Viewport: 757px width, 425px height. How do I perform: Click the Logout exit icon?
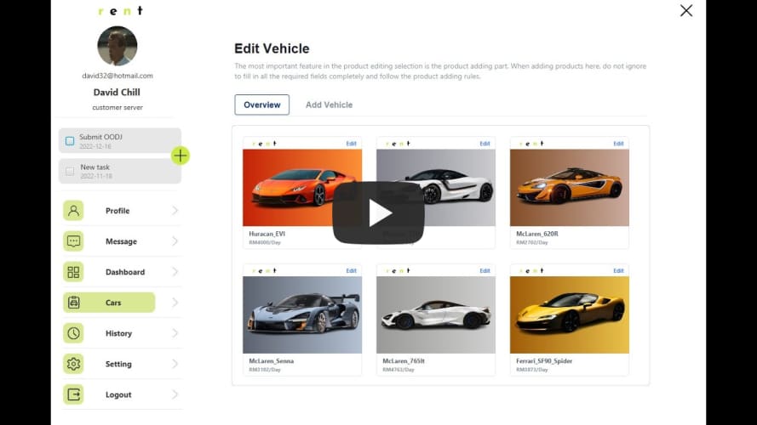point(73,394)
